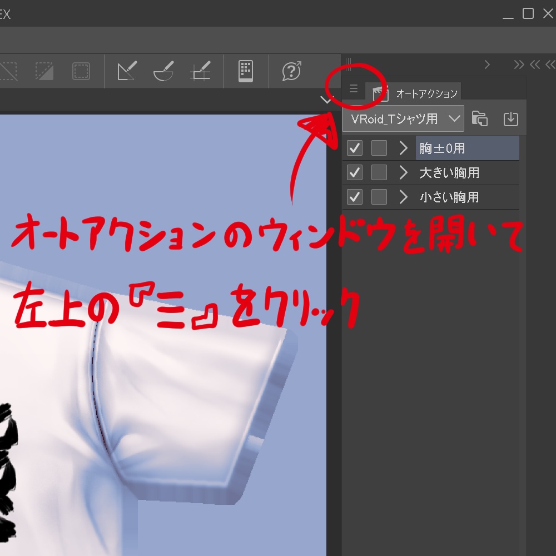Create a new auto action set via folder icon
The height and width of the screenshot is (556, 556).
pyautogui.click(x=480, y=118)
